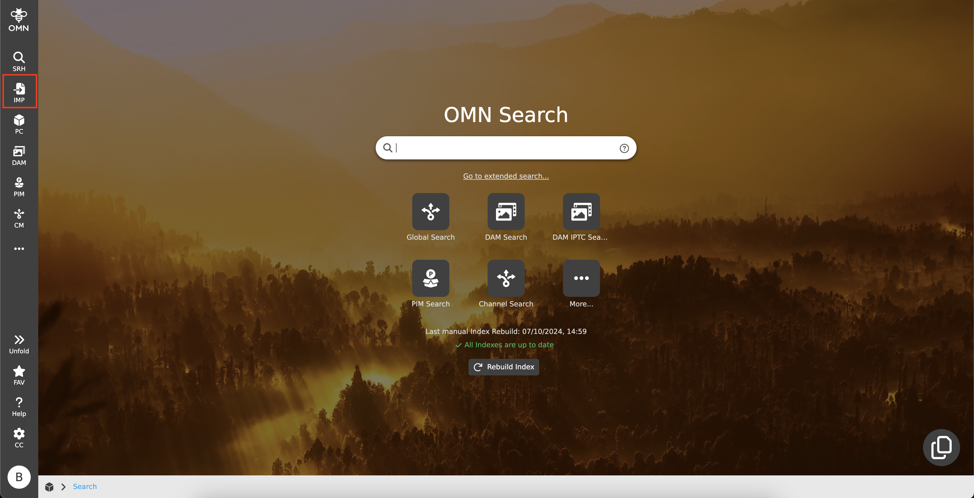
Task: Open the CC settings gear
Action: [x=19, y=437]
